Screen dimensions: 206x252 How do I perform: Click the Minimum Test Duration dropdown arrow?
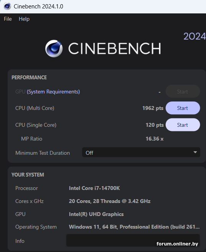pyautogui.click(x=195, y=152)
